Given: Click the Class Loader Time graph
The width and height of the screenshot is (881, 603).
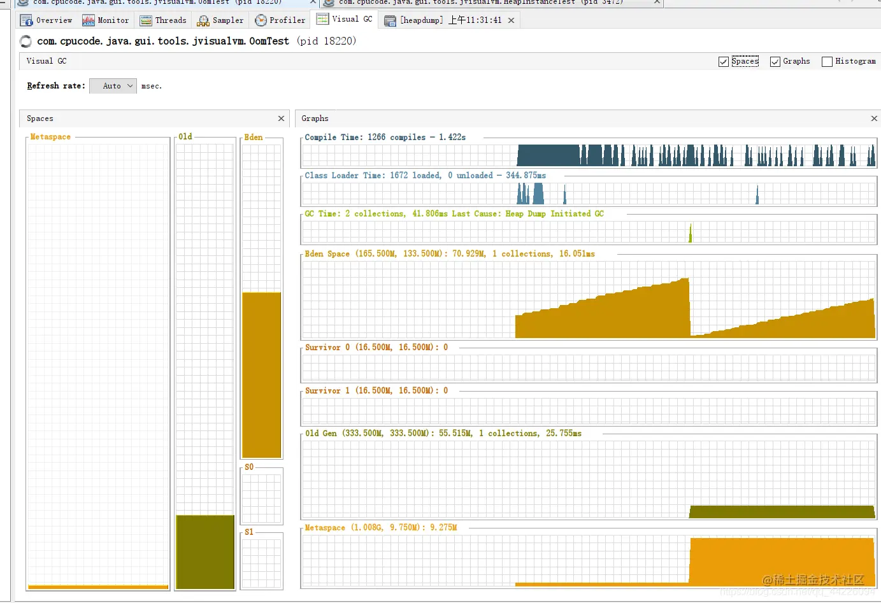Looking at the screenshot, I should coord(589,194).
